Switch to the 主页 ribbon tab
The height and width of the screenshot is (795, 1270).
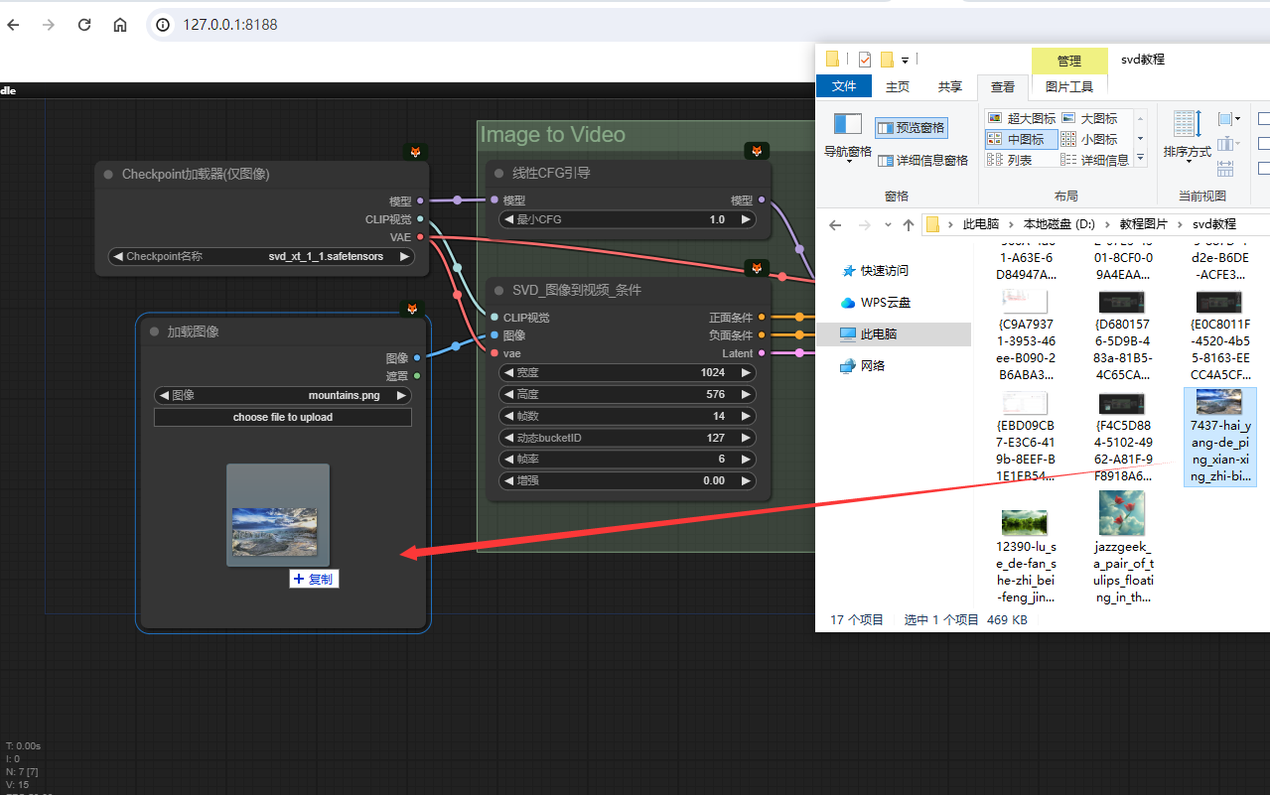coord(897,86)
